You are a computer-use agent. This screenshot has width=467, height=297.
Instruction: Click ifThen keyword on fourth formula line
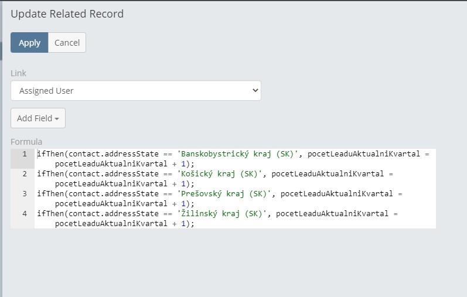(50, 214)
